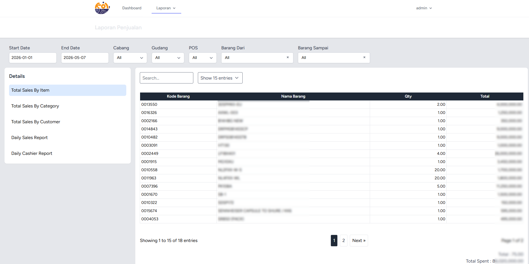
Task: Open the Dashboard page
Action: [x=132, y=8]
